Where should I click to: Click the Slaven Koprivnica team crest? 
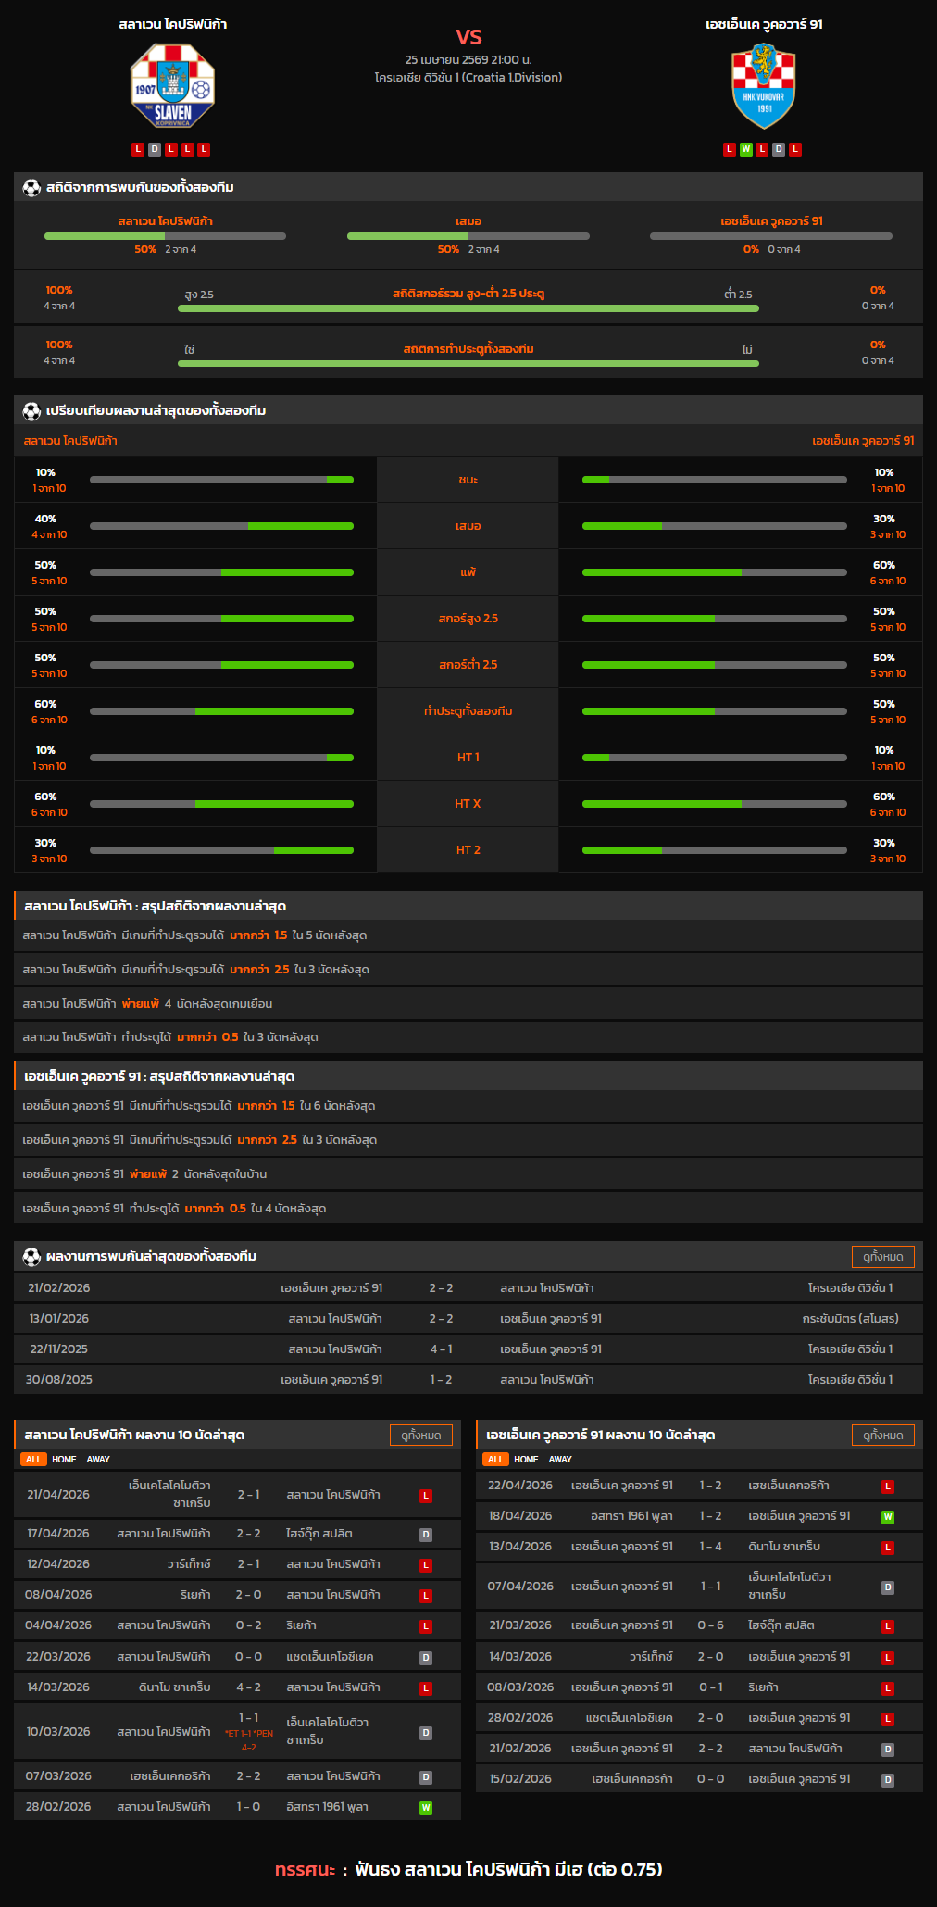click(x=172, y=86)
